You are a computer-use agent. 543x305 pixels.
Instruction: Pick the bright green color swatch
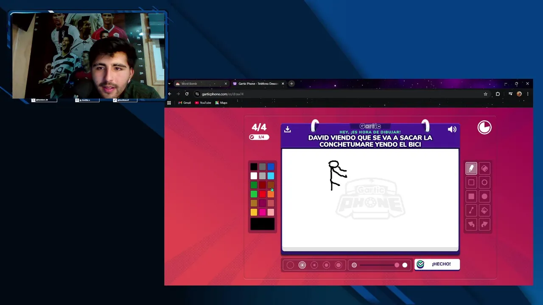pyautogui.click(x=254, y=194)
